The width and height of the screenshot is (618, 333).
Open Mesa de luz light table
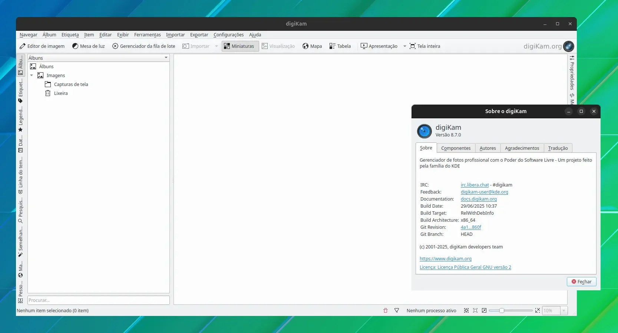(89, 46)
